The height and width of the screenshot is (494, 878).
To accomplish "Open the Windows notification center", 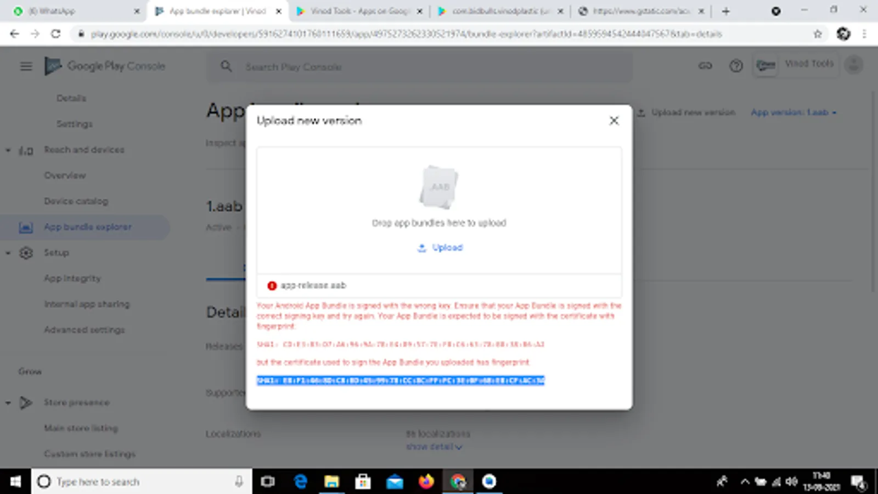I will 859,482.
